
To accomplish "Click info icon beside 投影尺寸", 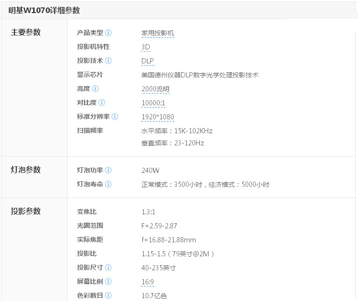I will click(x=108, y=267).
